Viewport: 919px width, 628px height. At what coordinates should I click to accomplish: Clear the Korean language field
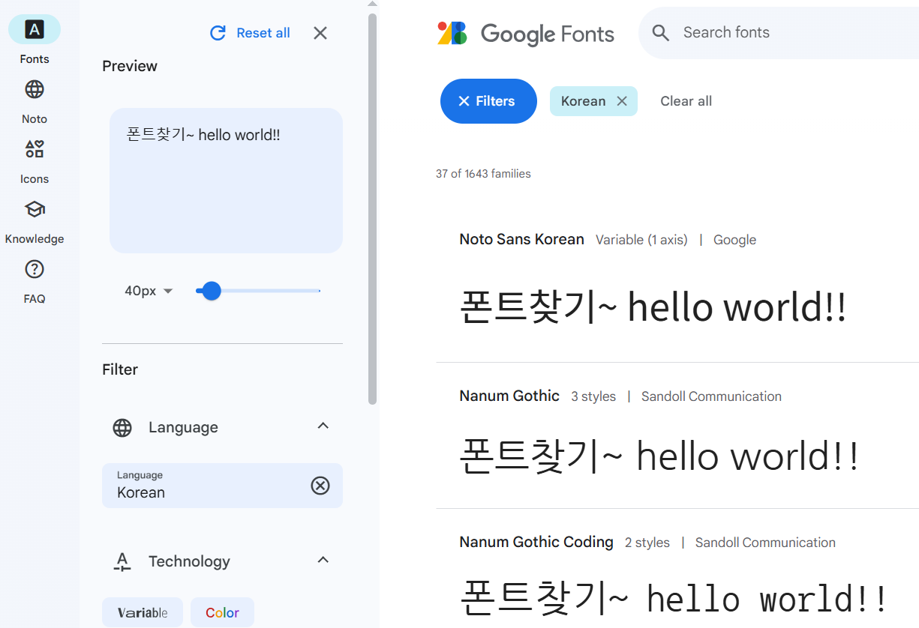[320, 486]
